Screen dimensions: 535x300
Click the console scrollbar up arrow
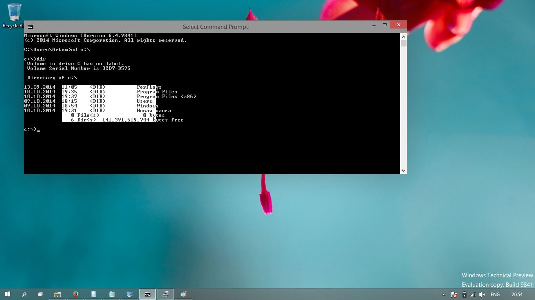click(x=403, y=37)
